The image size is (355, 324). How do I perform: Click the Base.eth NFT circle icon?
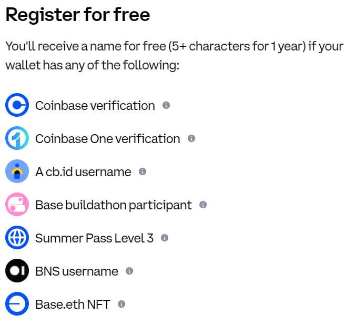[x=17, y=303]
